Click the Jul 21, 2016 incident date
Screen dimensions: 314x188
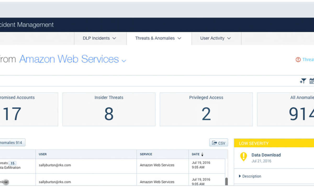(261, 161)
